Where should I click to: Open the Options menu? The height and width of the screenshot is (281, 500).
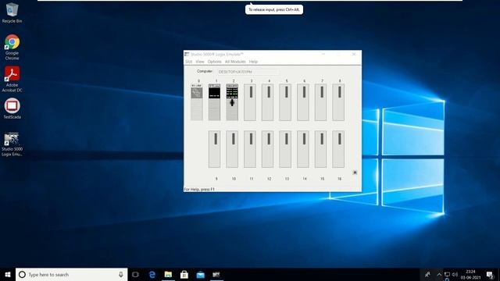[x=214, y=62]
